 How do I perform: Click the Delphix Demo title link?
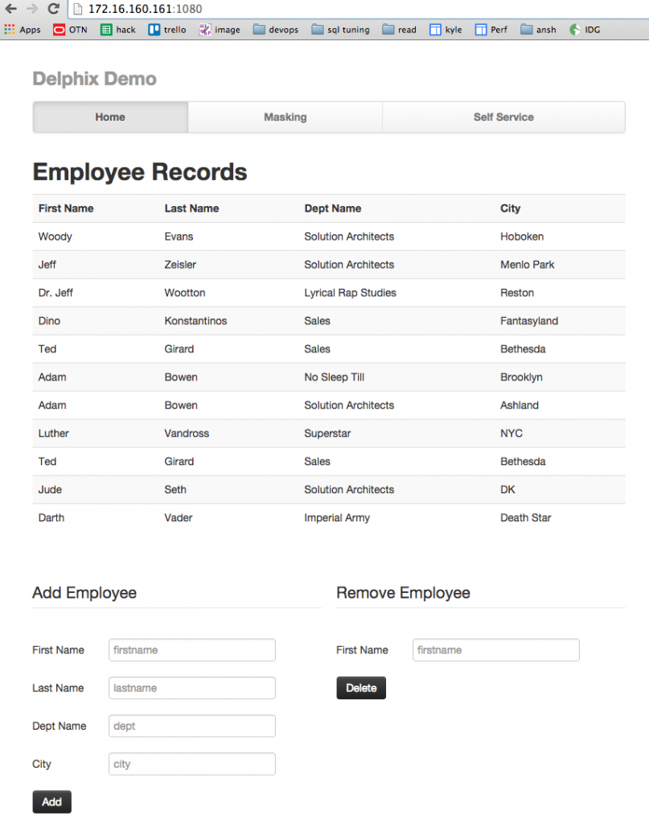[95, 78]
